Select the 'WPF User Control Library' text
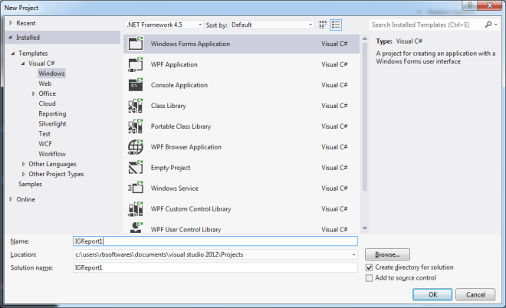This screenshot has height=308, width=506. click(186, 229)
